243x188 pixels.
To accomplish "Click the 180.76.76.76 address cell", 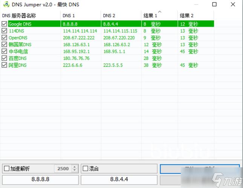I will [x=76, y=58].
